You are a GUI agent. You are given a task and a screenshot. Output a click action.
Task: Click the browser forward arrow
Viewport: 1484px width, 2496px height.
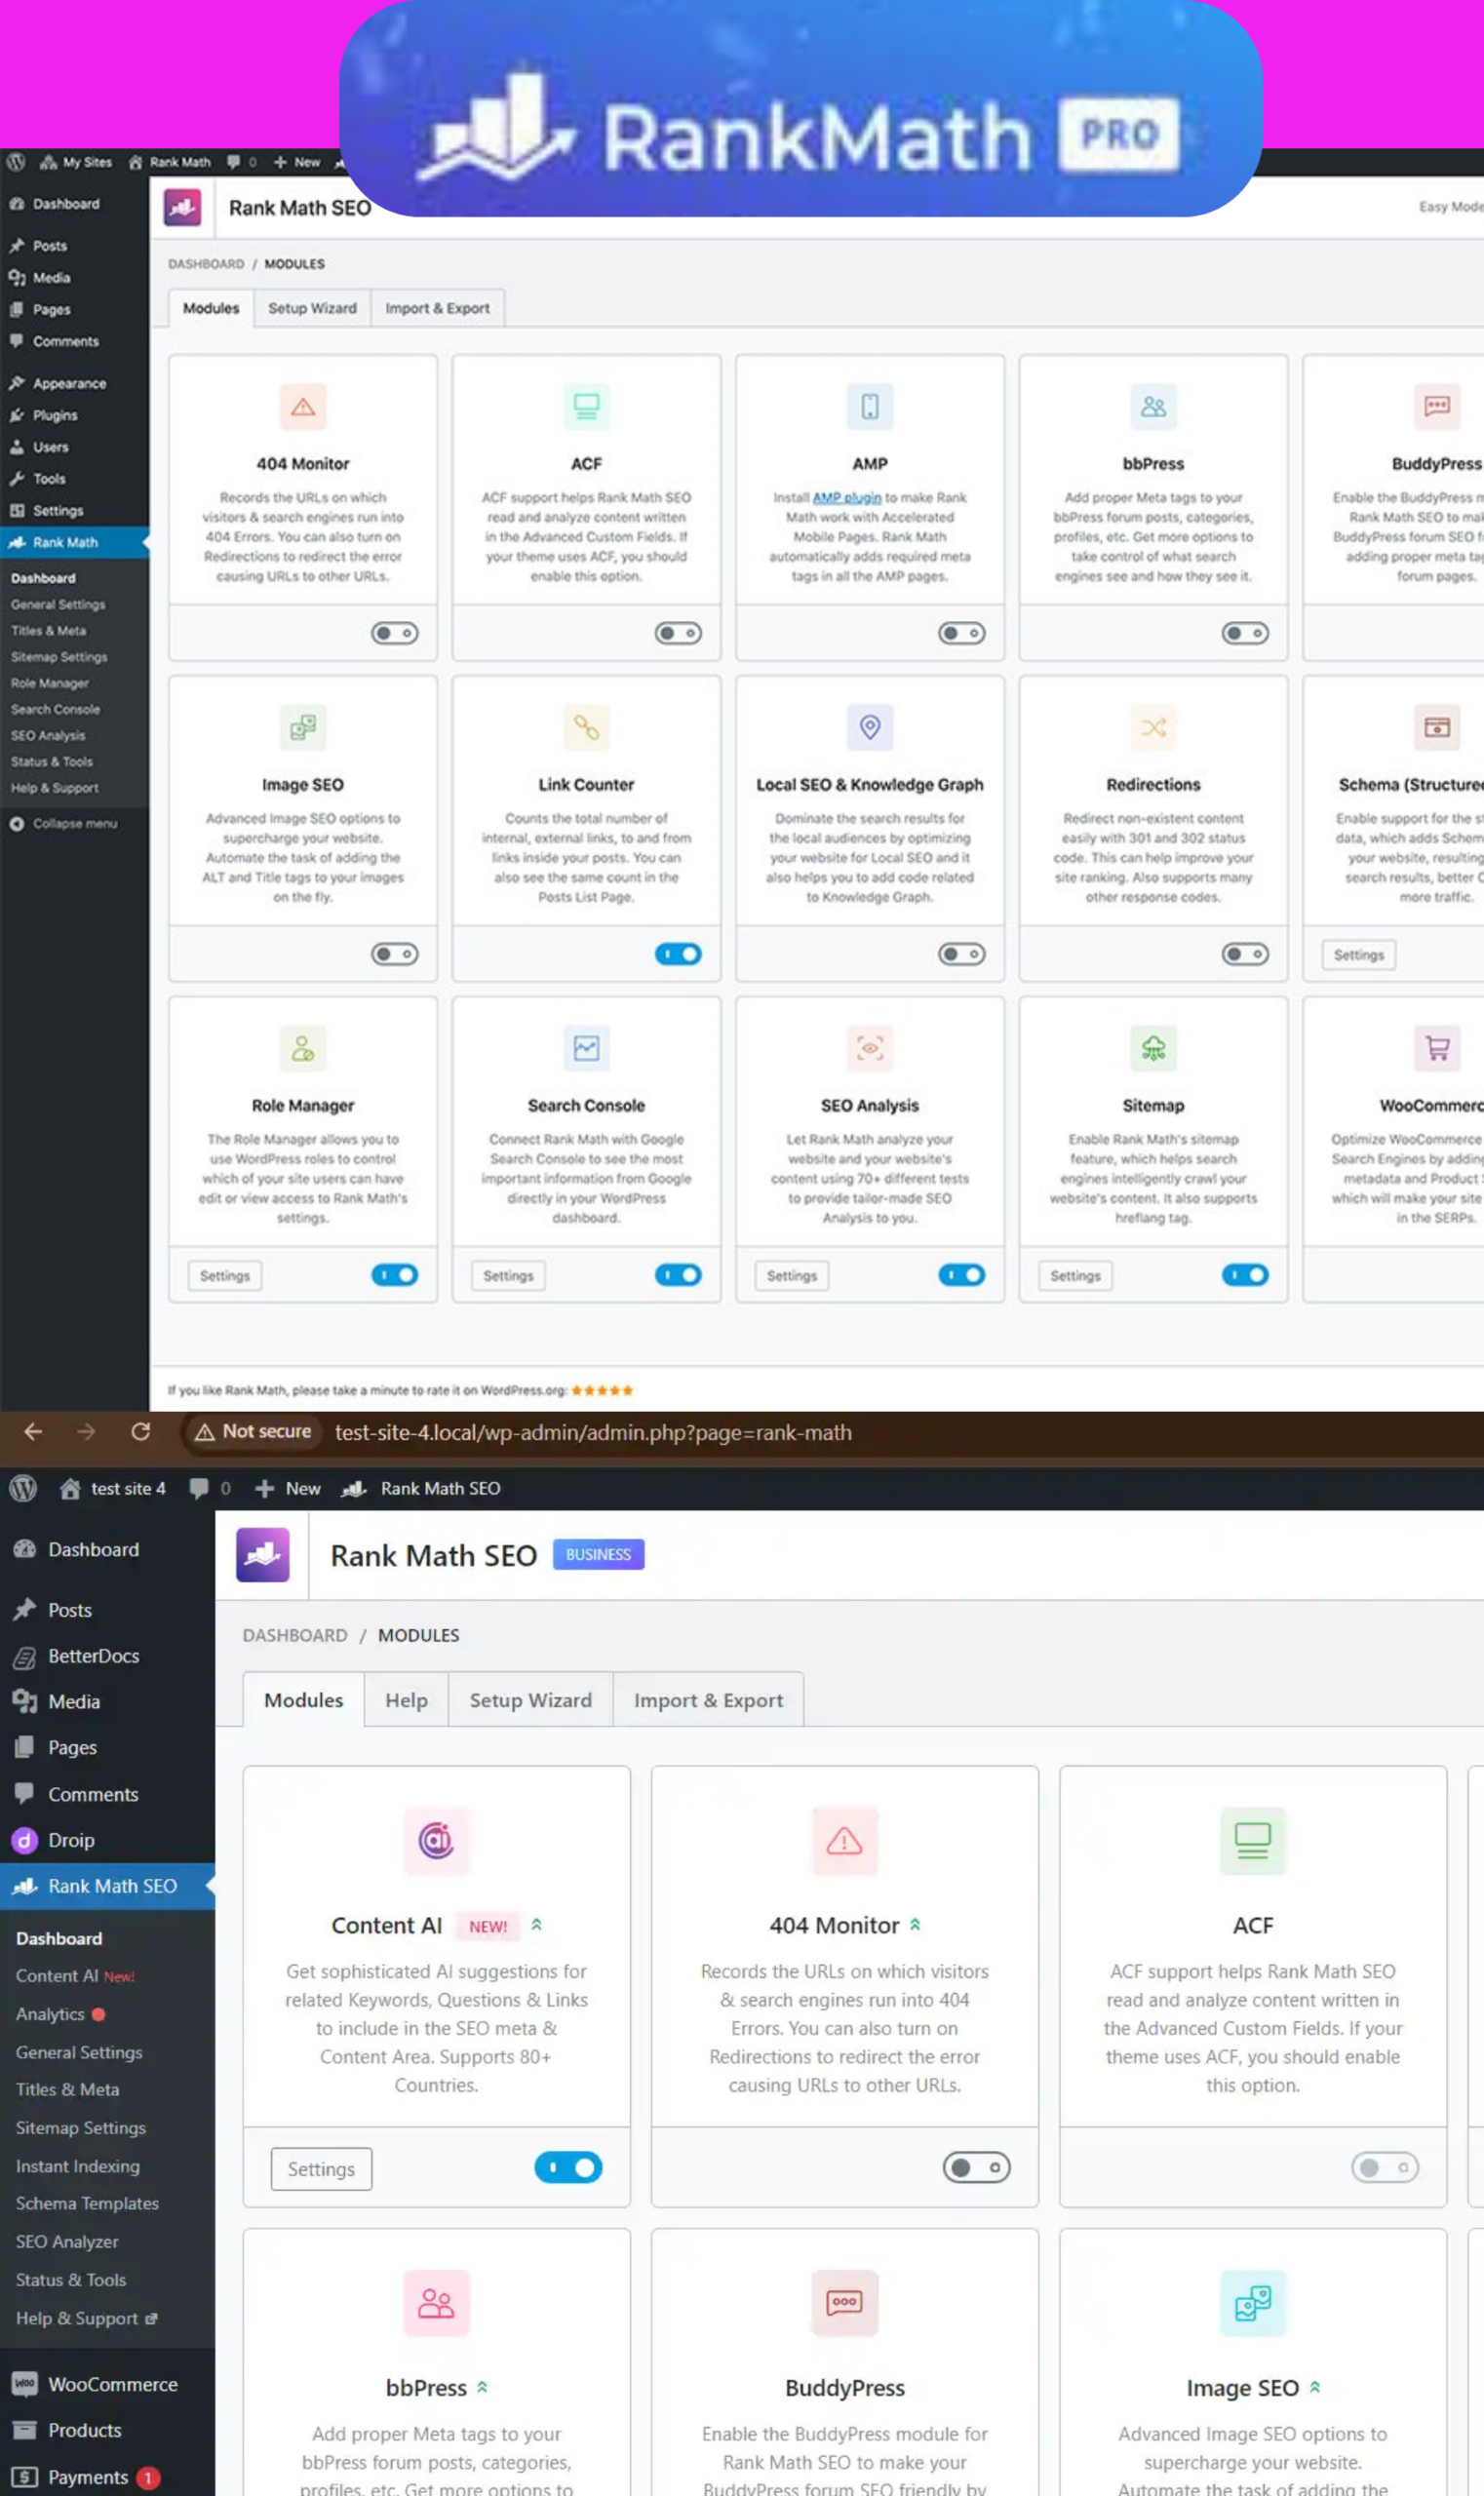[87, 1432]
